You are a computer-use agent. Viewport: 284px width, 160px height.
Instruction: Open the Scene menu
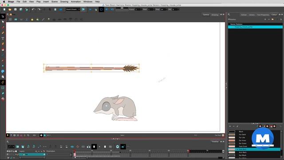coord(54,2)
